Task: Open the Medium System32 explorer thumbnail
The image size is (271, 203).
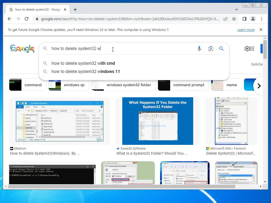Action: pyautogui.click(x=60, y=121)
